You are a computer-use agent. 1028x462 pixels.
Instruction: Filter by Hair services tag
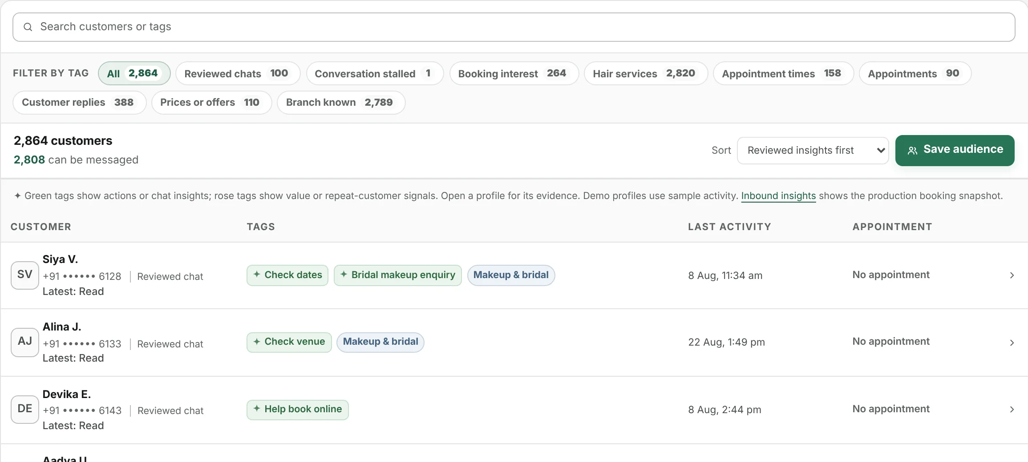tap(646, 73)
